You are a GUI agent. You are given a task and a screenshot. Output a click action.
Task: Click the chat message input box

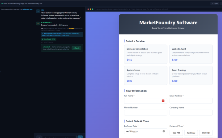(60, 137)
